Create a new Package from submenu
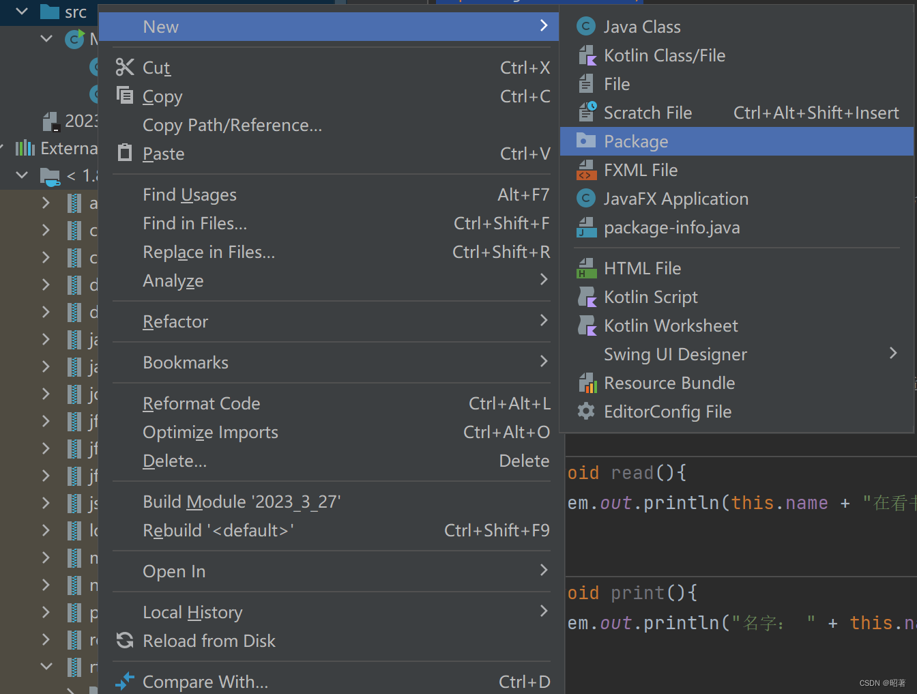The height and width of the screenshot is (694, 917). (737, 141)
